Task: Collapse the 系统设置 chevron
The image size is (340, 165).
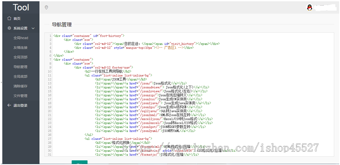Action: coord(33,28)
